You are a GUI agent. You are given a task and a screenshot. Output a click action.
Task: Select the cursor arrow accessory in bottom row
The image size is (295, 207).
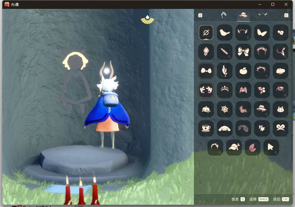click(x=271, y=147)
